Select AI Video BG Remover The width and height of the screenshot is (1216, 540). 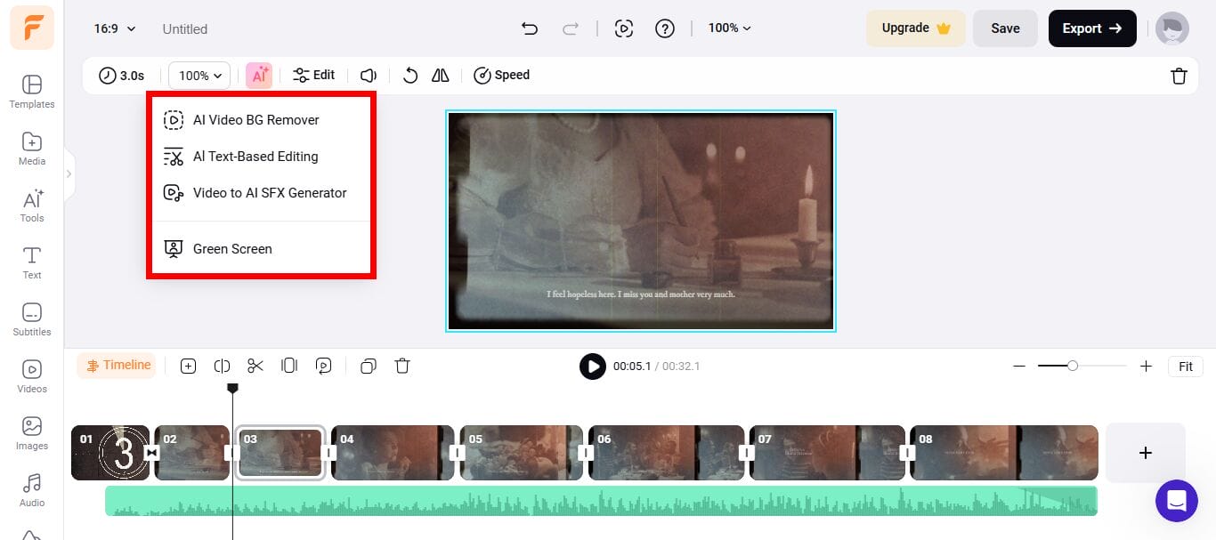[255, 120]
